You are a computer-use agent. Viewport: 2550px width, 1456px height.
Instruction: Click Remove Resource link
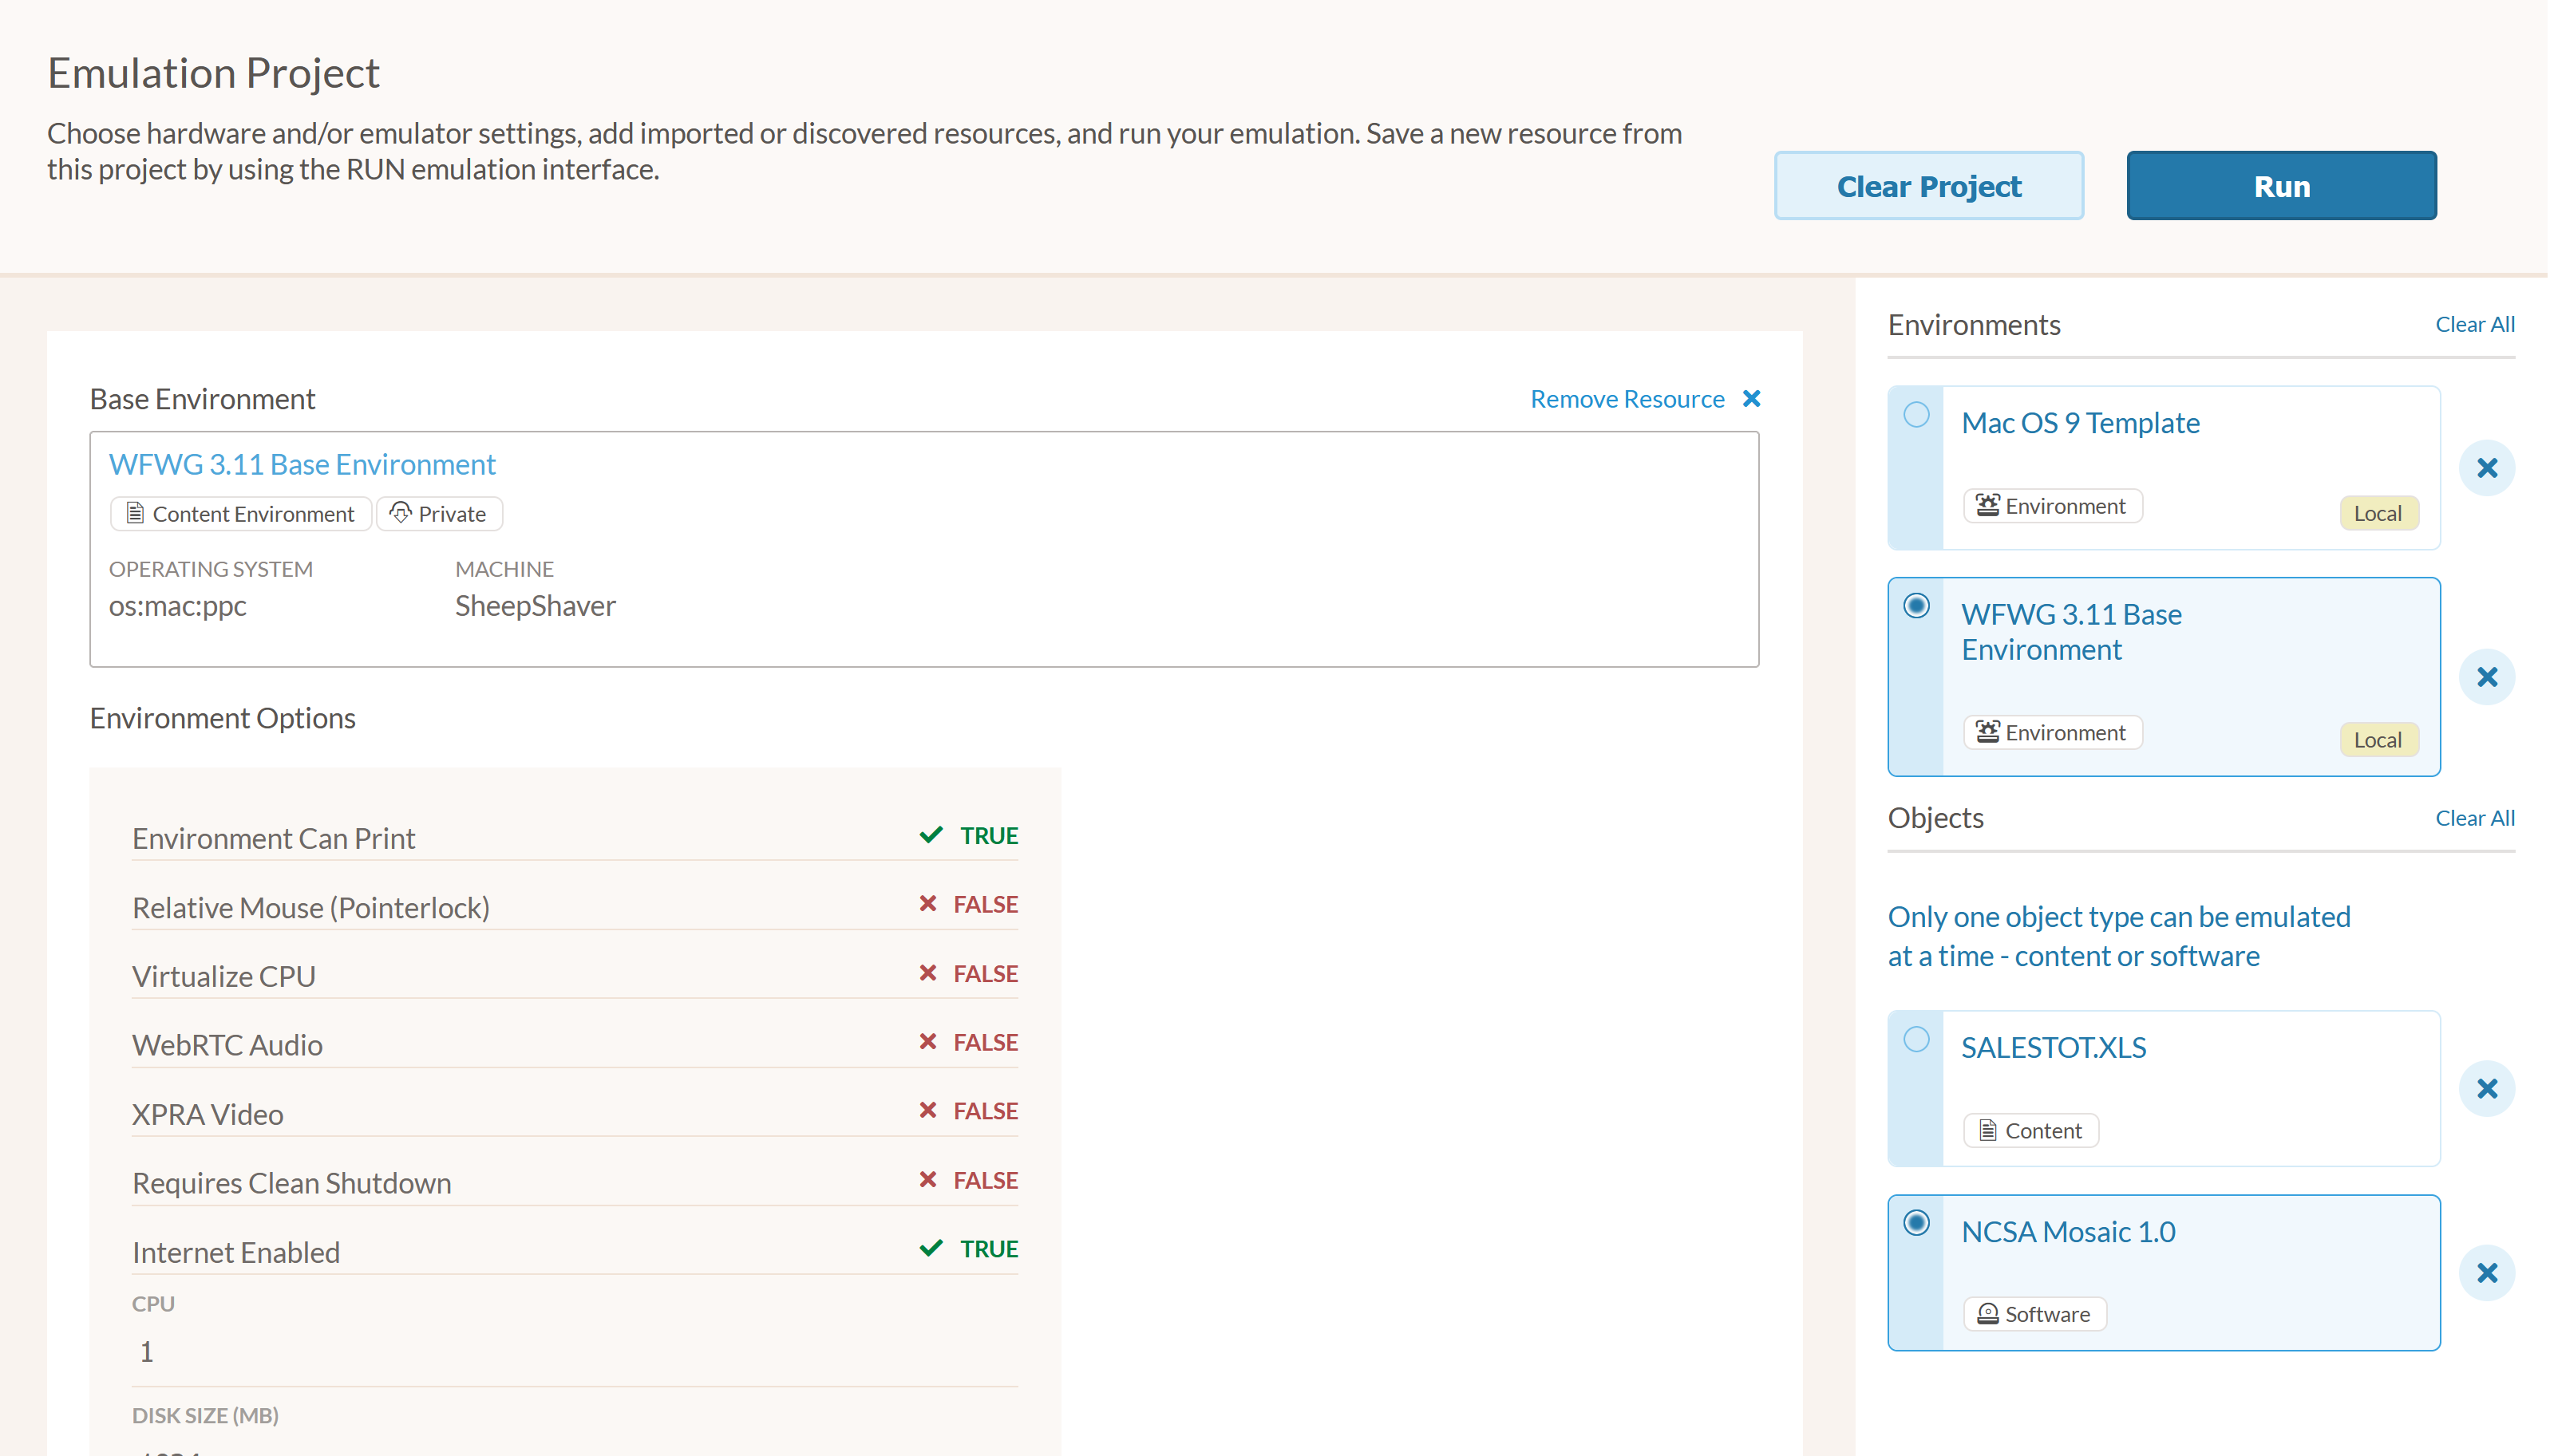tap(1627, 399)
